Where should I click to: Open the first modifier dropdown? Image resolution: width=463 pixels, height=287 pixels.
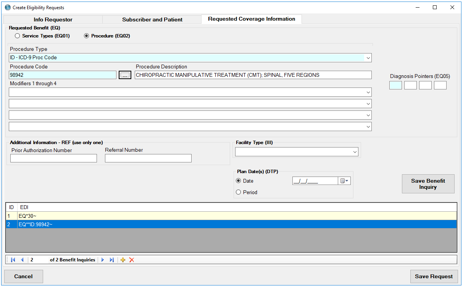click(368, 92)
